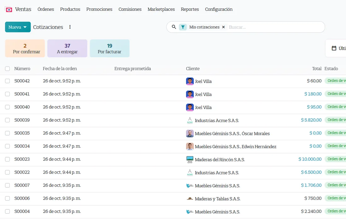346x220 pixels.
Task: Check the box for order S00034
Action: point(8,146)
